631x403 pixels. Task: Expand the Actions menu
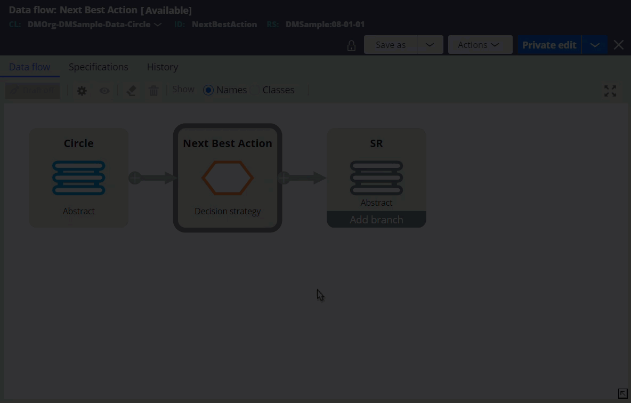click(480, 45)
